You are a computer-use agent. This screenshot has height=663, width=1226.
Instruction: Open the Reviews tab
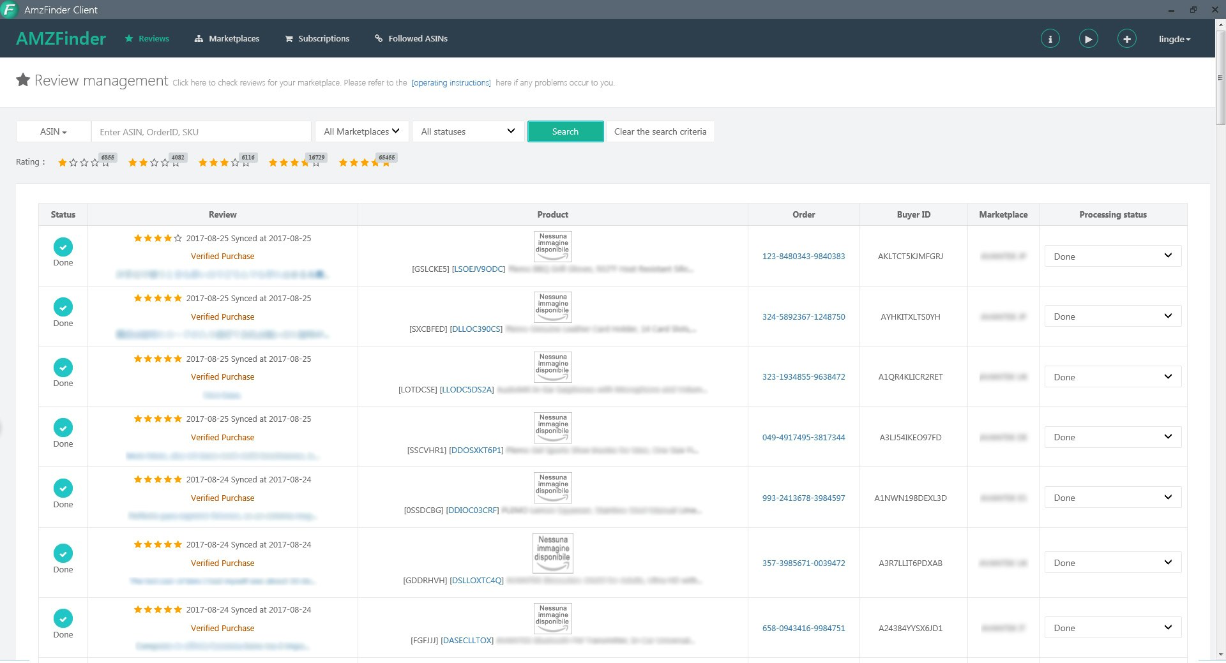[x=148, y=38]
